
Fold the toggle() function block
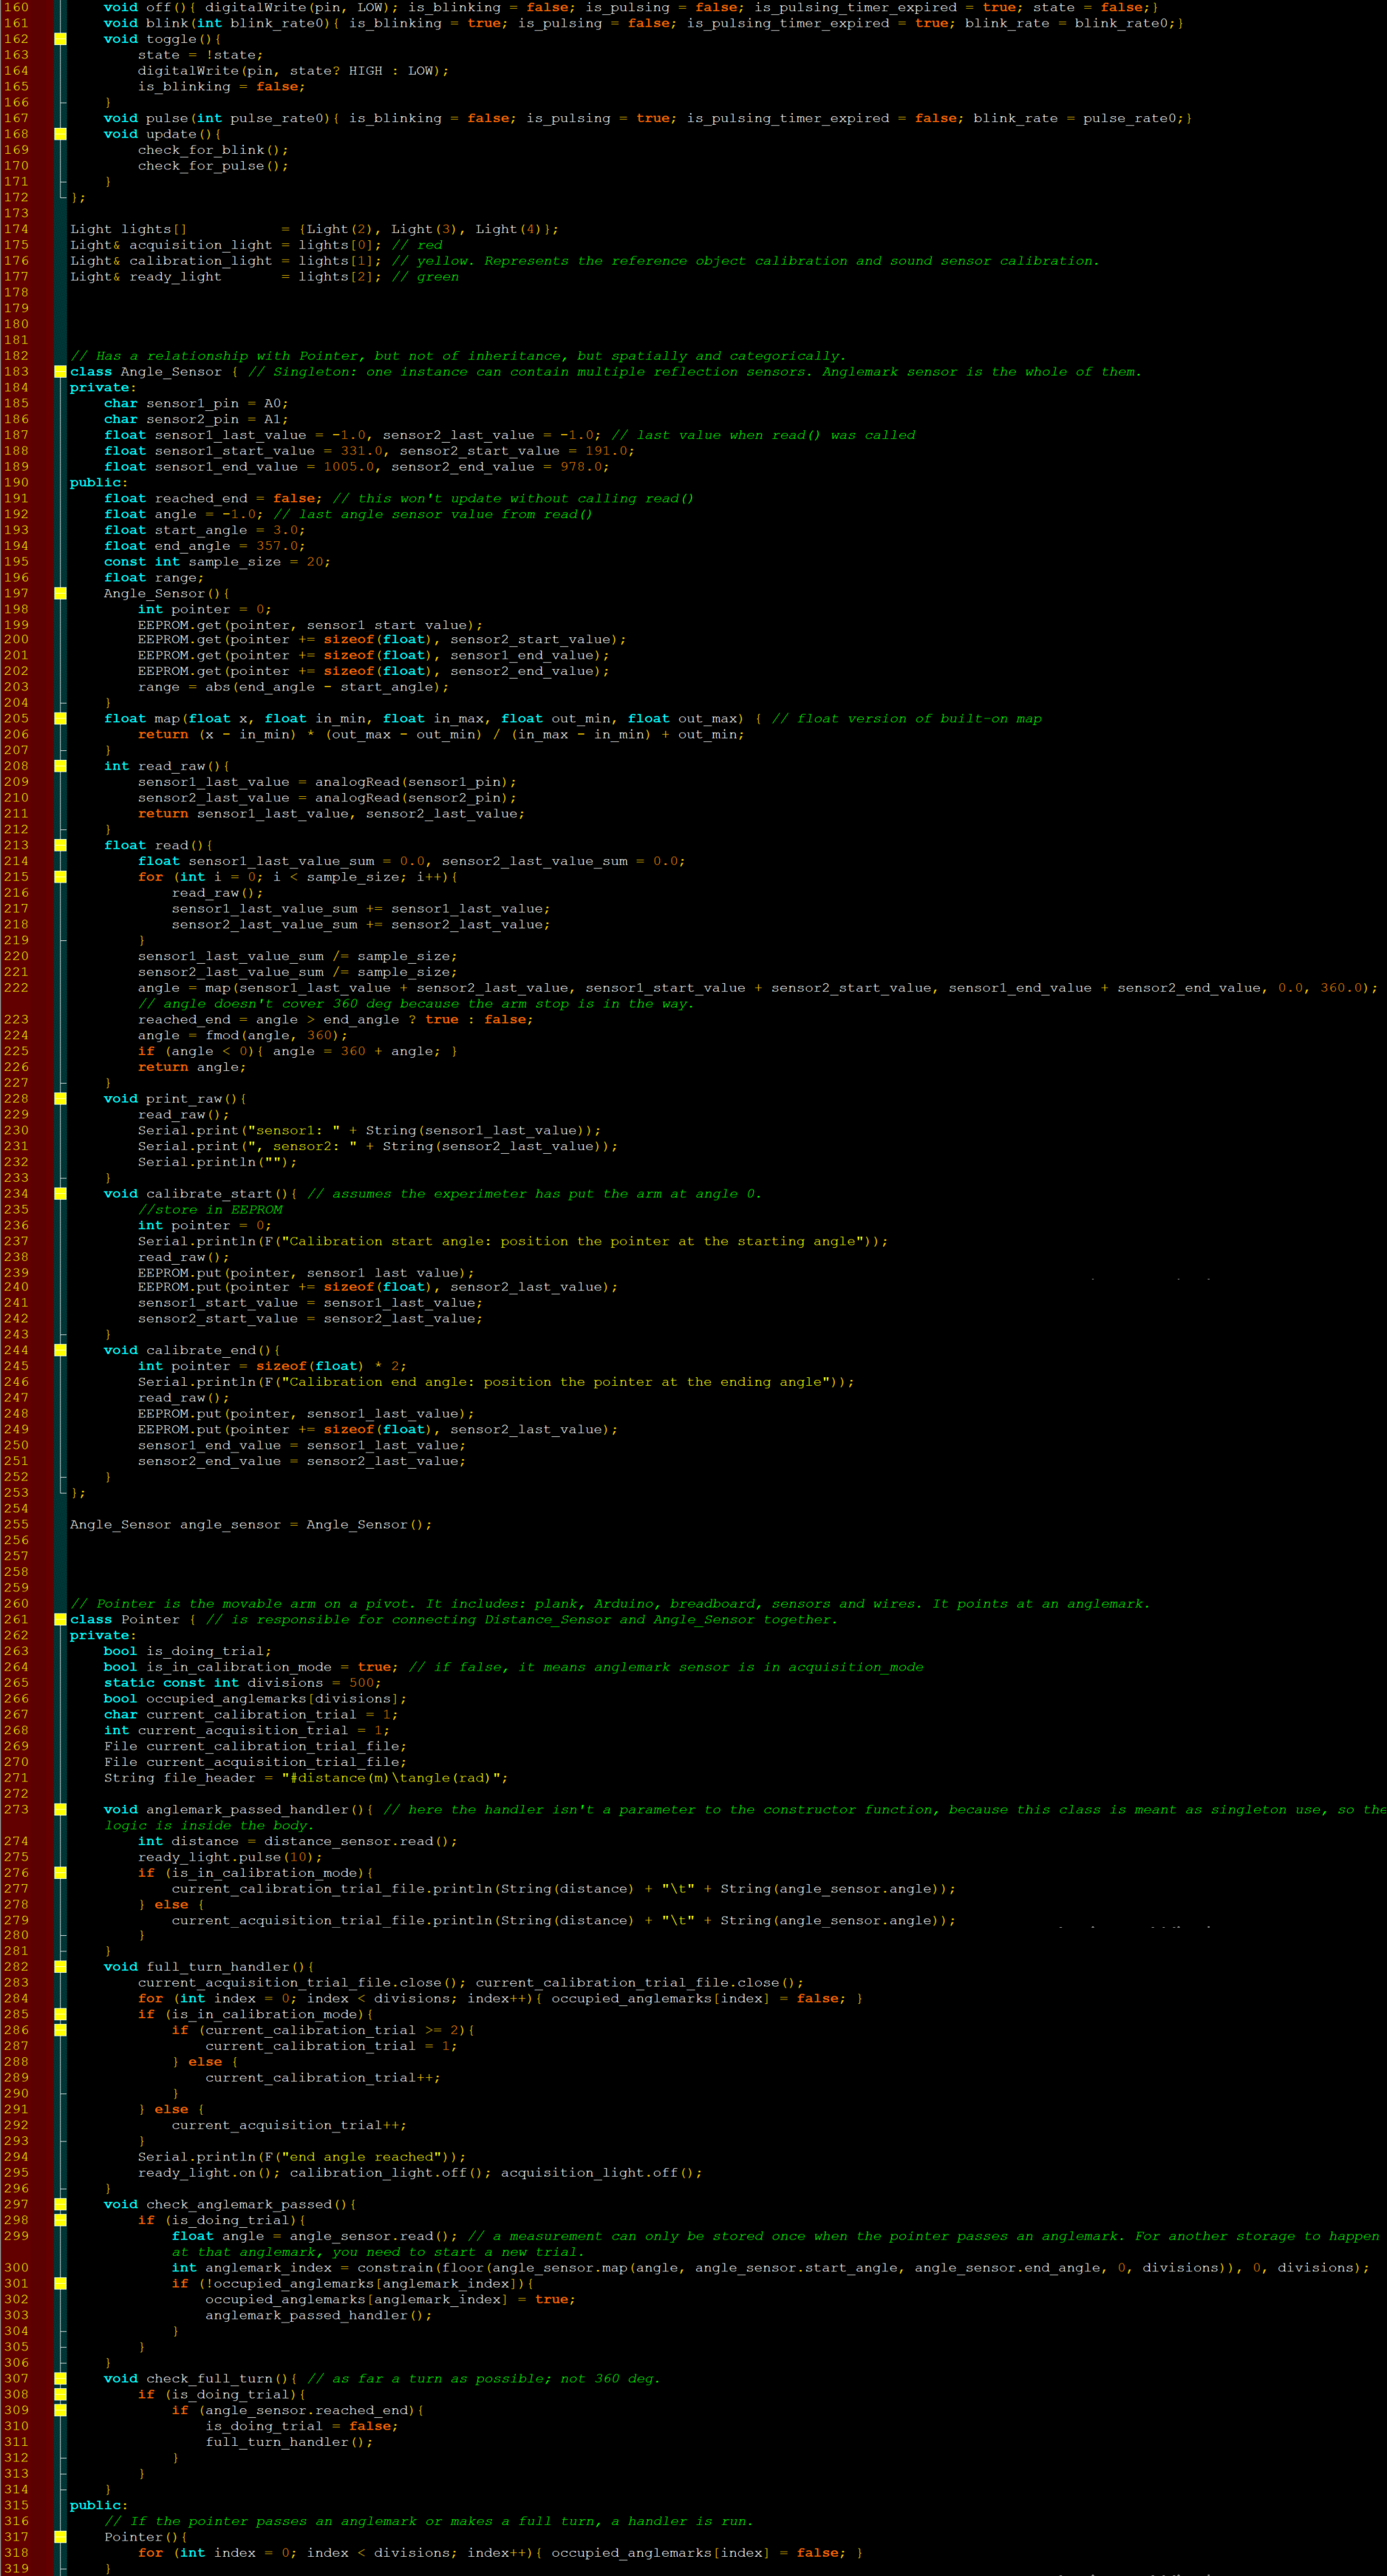[x=60, y=39]
